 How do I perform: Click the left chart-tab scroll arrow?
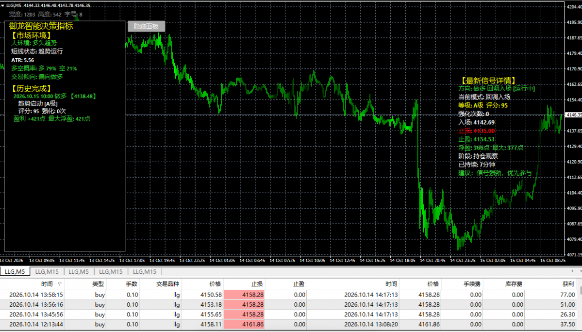coord(572,271)
